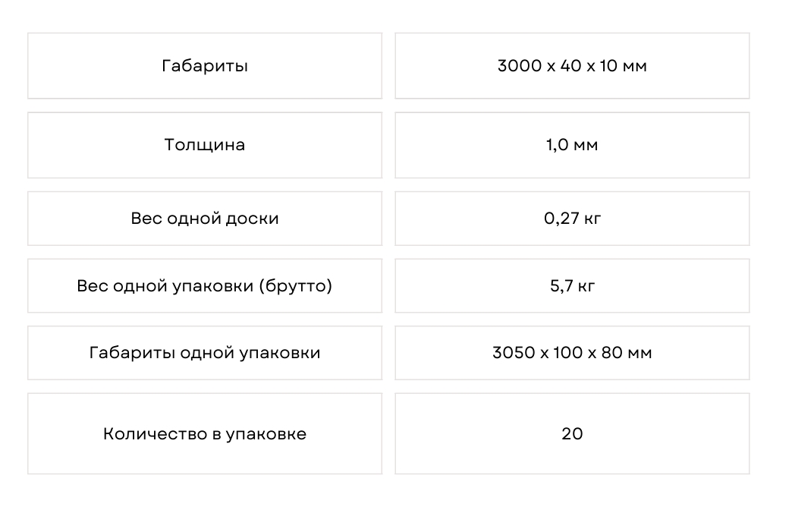Viewport: 792px width, 513px height.
Task: Click the кг unit after 0,27
Action: coord(592,219)
